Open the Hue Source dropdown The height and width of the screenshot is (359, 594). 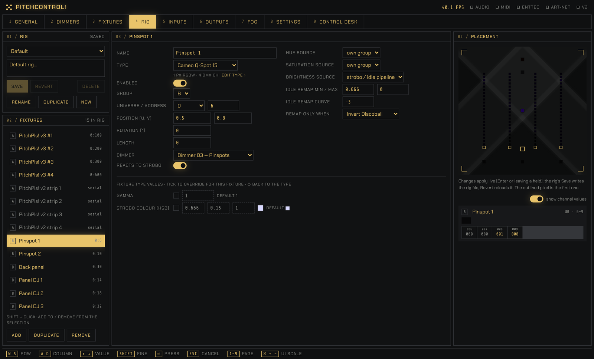pos(361,53)
